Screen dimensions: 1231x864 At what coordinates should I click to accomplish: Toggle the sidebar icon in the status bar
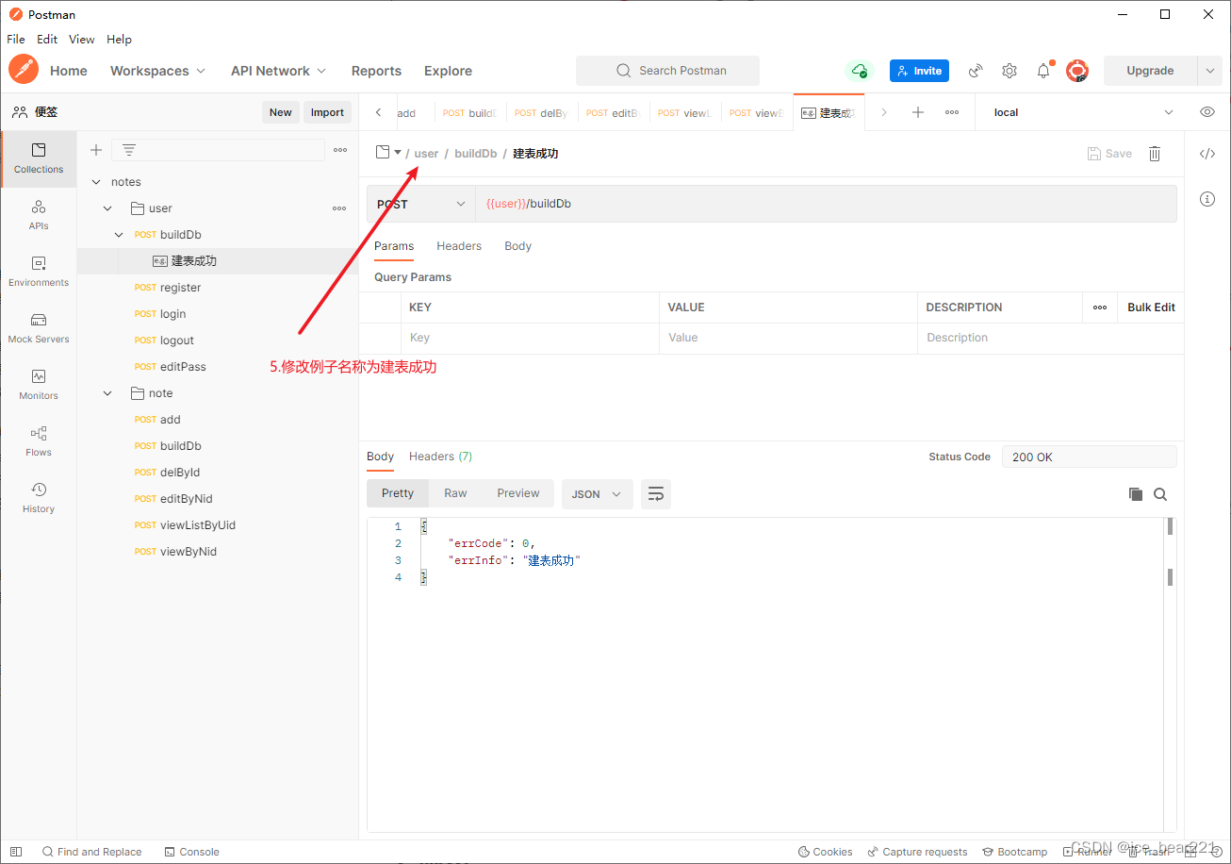(x=16, y=852)
